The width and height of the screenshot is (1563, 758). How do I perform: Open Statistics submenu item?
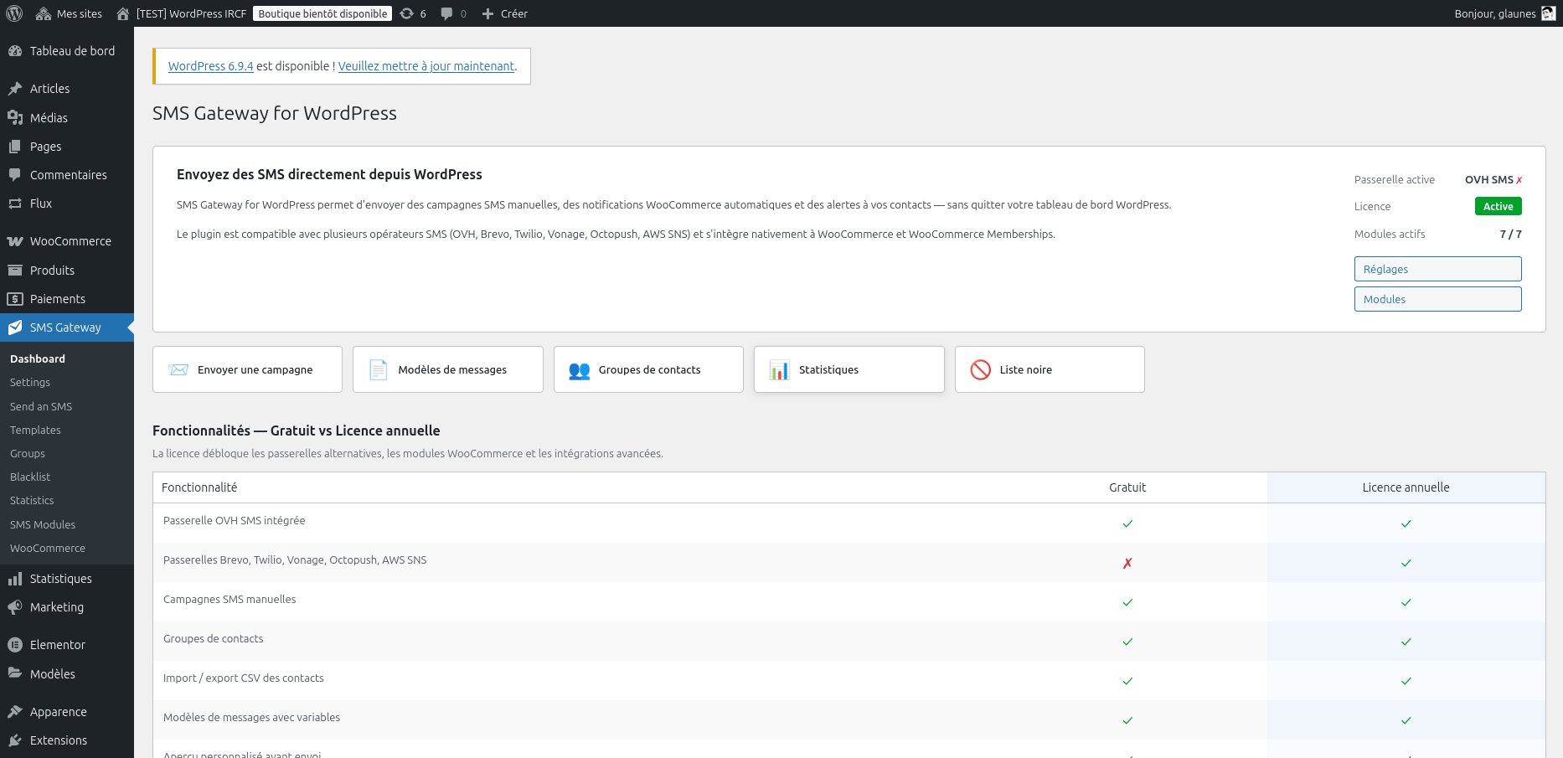pos(32,500)
